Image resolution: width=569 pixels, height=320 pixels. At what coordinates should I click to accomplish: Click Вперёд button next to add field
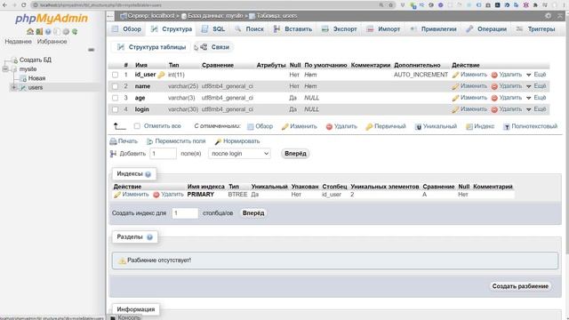point(295,154)
